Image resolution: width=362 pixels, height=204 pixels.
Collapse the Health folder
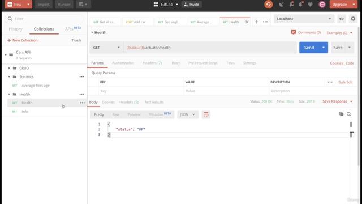click(9, 94)
